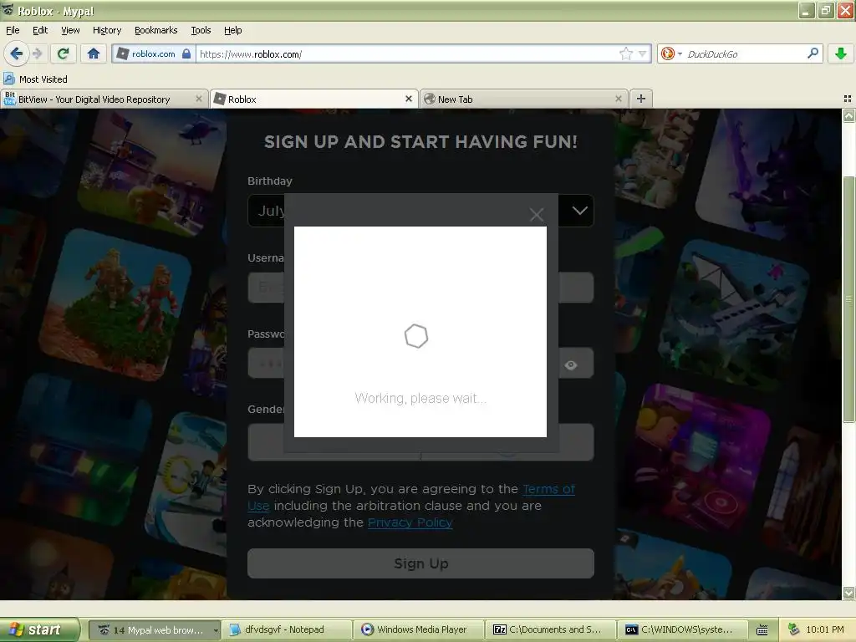Close the BitView tab

[199, 99]
